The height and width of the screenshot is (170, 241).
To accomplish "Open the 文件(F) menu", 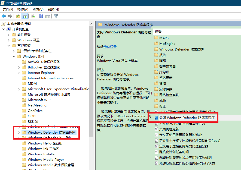I will pos(8,10).
